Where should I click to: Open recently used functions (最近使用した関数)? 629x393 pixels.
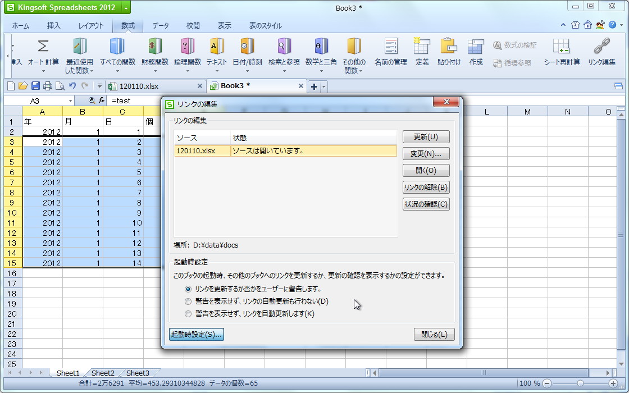click(x=79, y=56)
